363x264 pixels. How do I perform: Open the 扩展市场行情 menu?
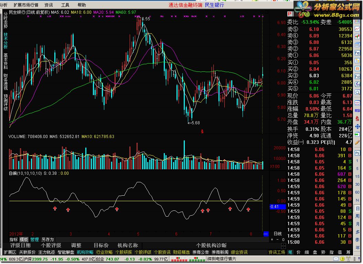coord(26,5)
